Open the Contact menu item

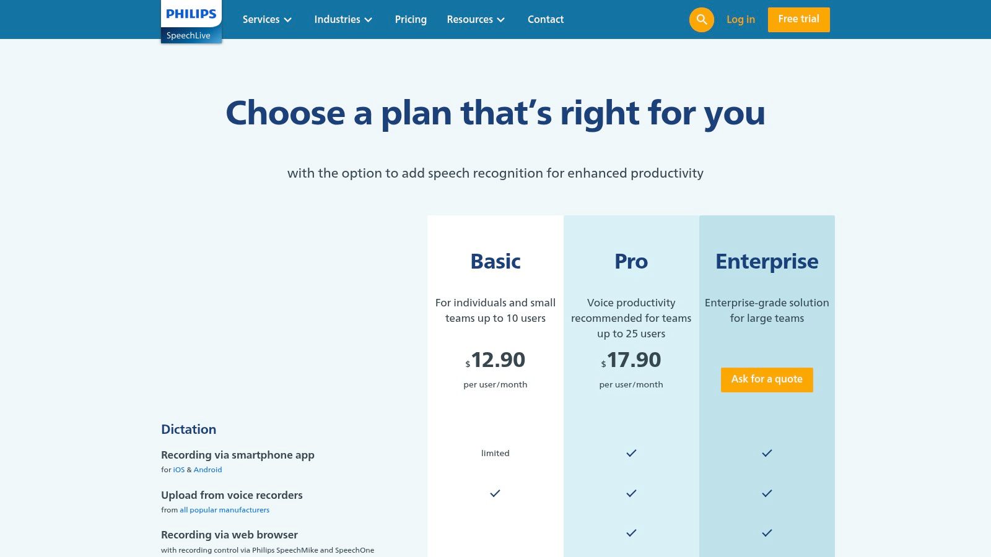[x=546, y=20]
